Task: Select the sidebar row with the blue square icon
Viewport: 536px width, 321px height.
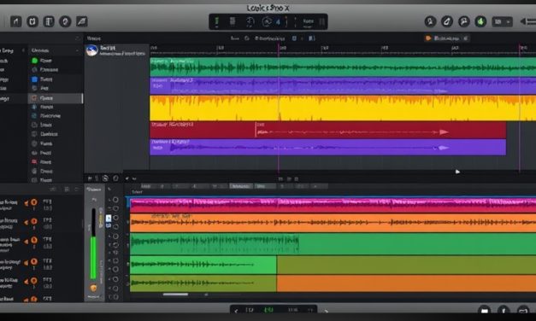Action: [x=55, y=79]
